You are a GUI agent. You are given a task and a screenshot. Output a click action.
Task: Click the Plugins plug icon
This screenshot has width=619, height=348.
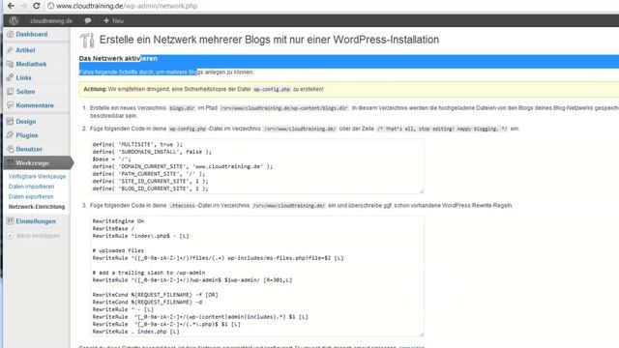(x=10, y=135)
